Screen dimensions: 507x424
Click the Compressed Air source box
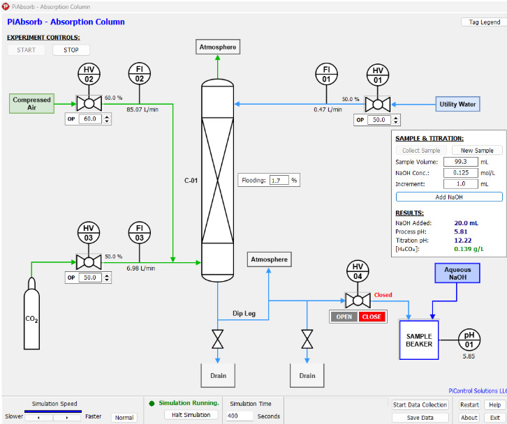point(31,104)
